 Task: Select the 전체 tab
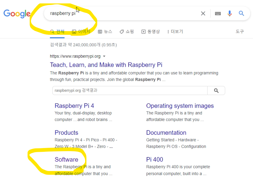pos(57,32)
